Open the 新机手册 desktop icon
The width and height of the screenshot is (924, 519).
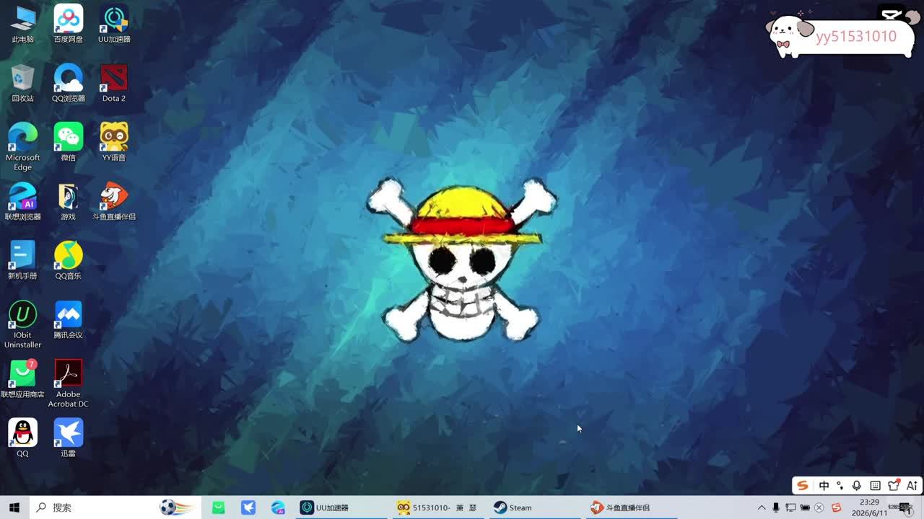coord(22,260)
